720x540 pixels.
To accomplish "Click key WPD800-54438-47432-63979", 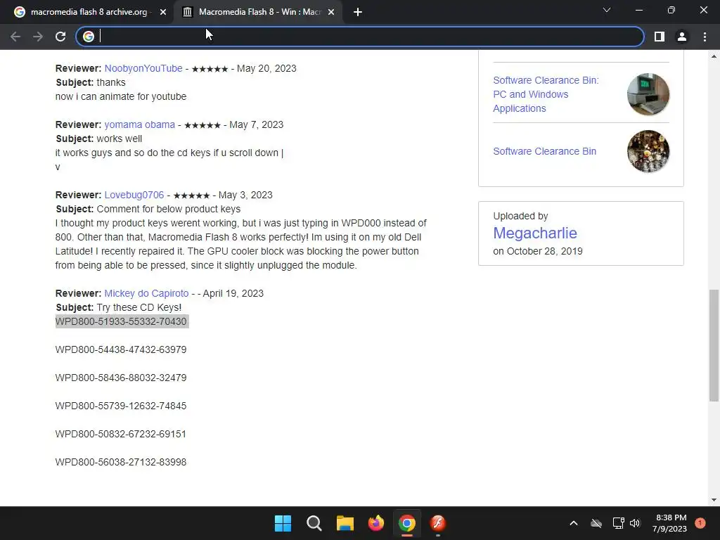I will [121, 350].
